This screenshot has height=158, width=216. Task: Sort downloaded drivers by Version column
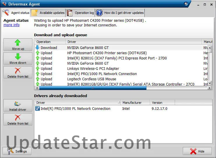coord(162,102)
